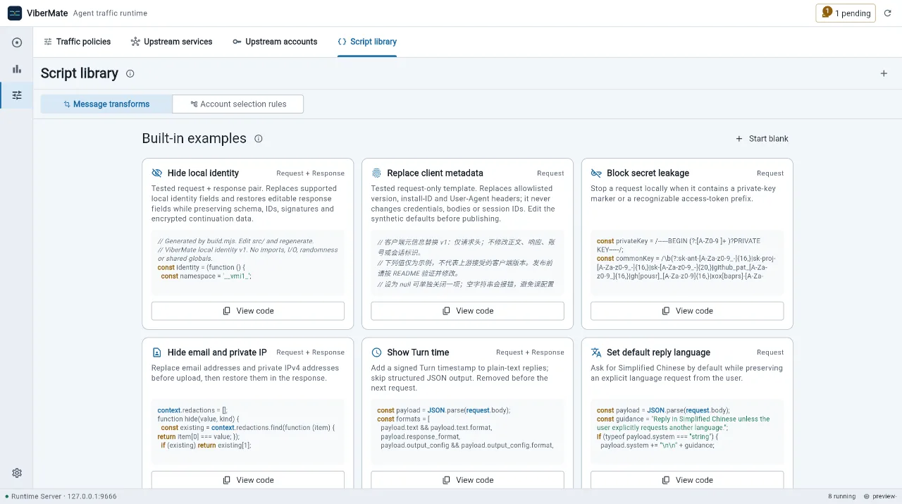The height and width of the screenshot is (504, 902).
Task: Open settings gear in the sidebar
Action: (x=17, y=473)
